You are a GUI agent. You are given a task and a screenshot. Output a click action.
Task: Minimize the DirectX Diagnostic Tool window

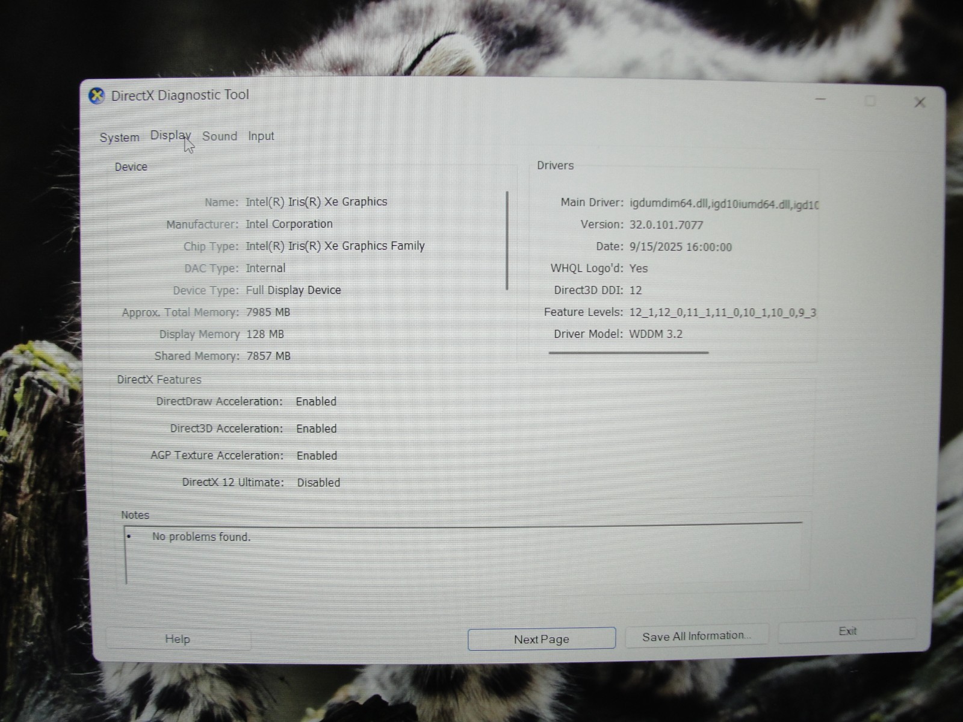click(x=820, y=99)
